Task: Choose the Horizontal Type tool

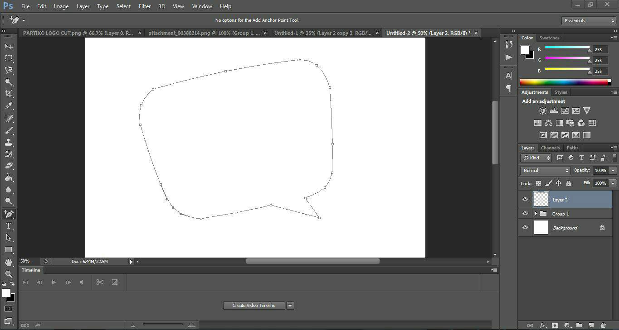Action: click(9, 226)
